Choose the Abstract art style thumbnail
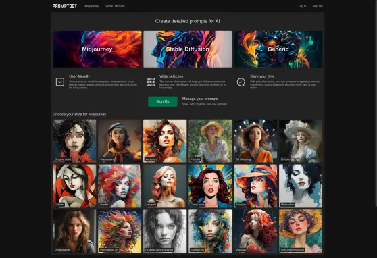The height and width of the screenshot is (258, 377). 210,231
